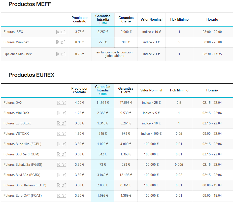Click the Futuros IBEX product name
Screen dimensions: 234x202
pos(13,32)
